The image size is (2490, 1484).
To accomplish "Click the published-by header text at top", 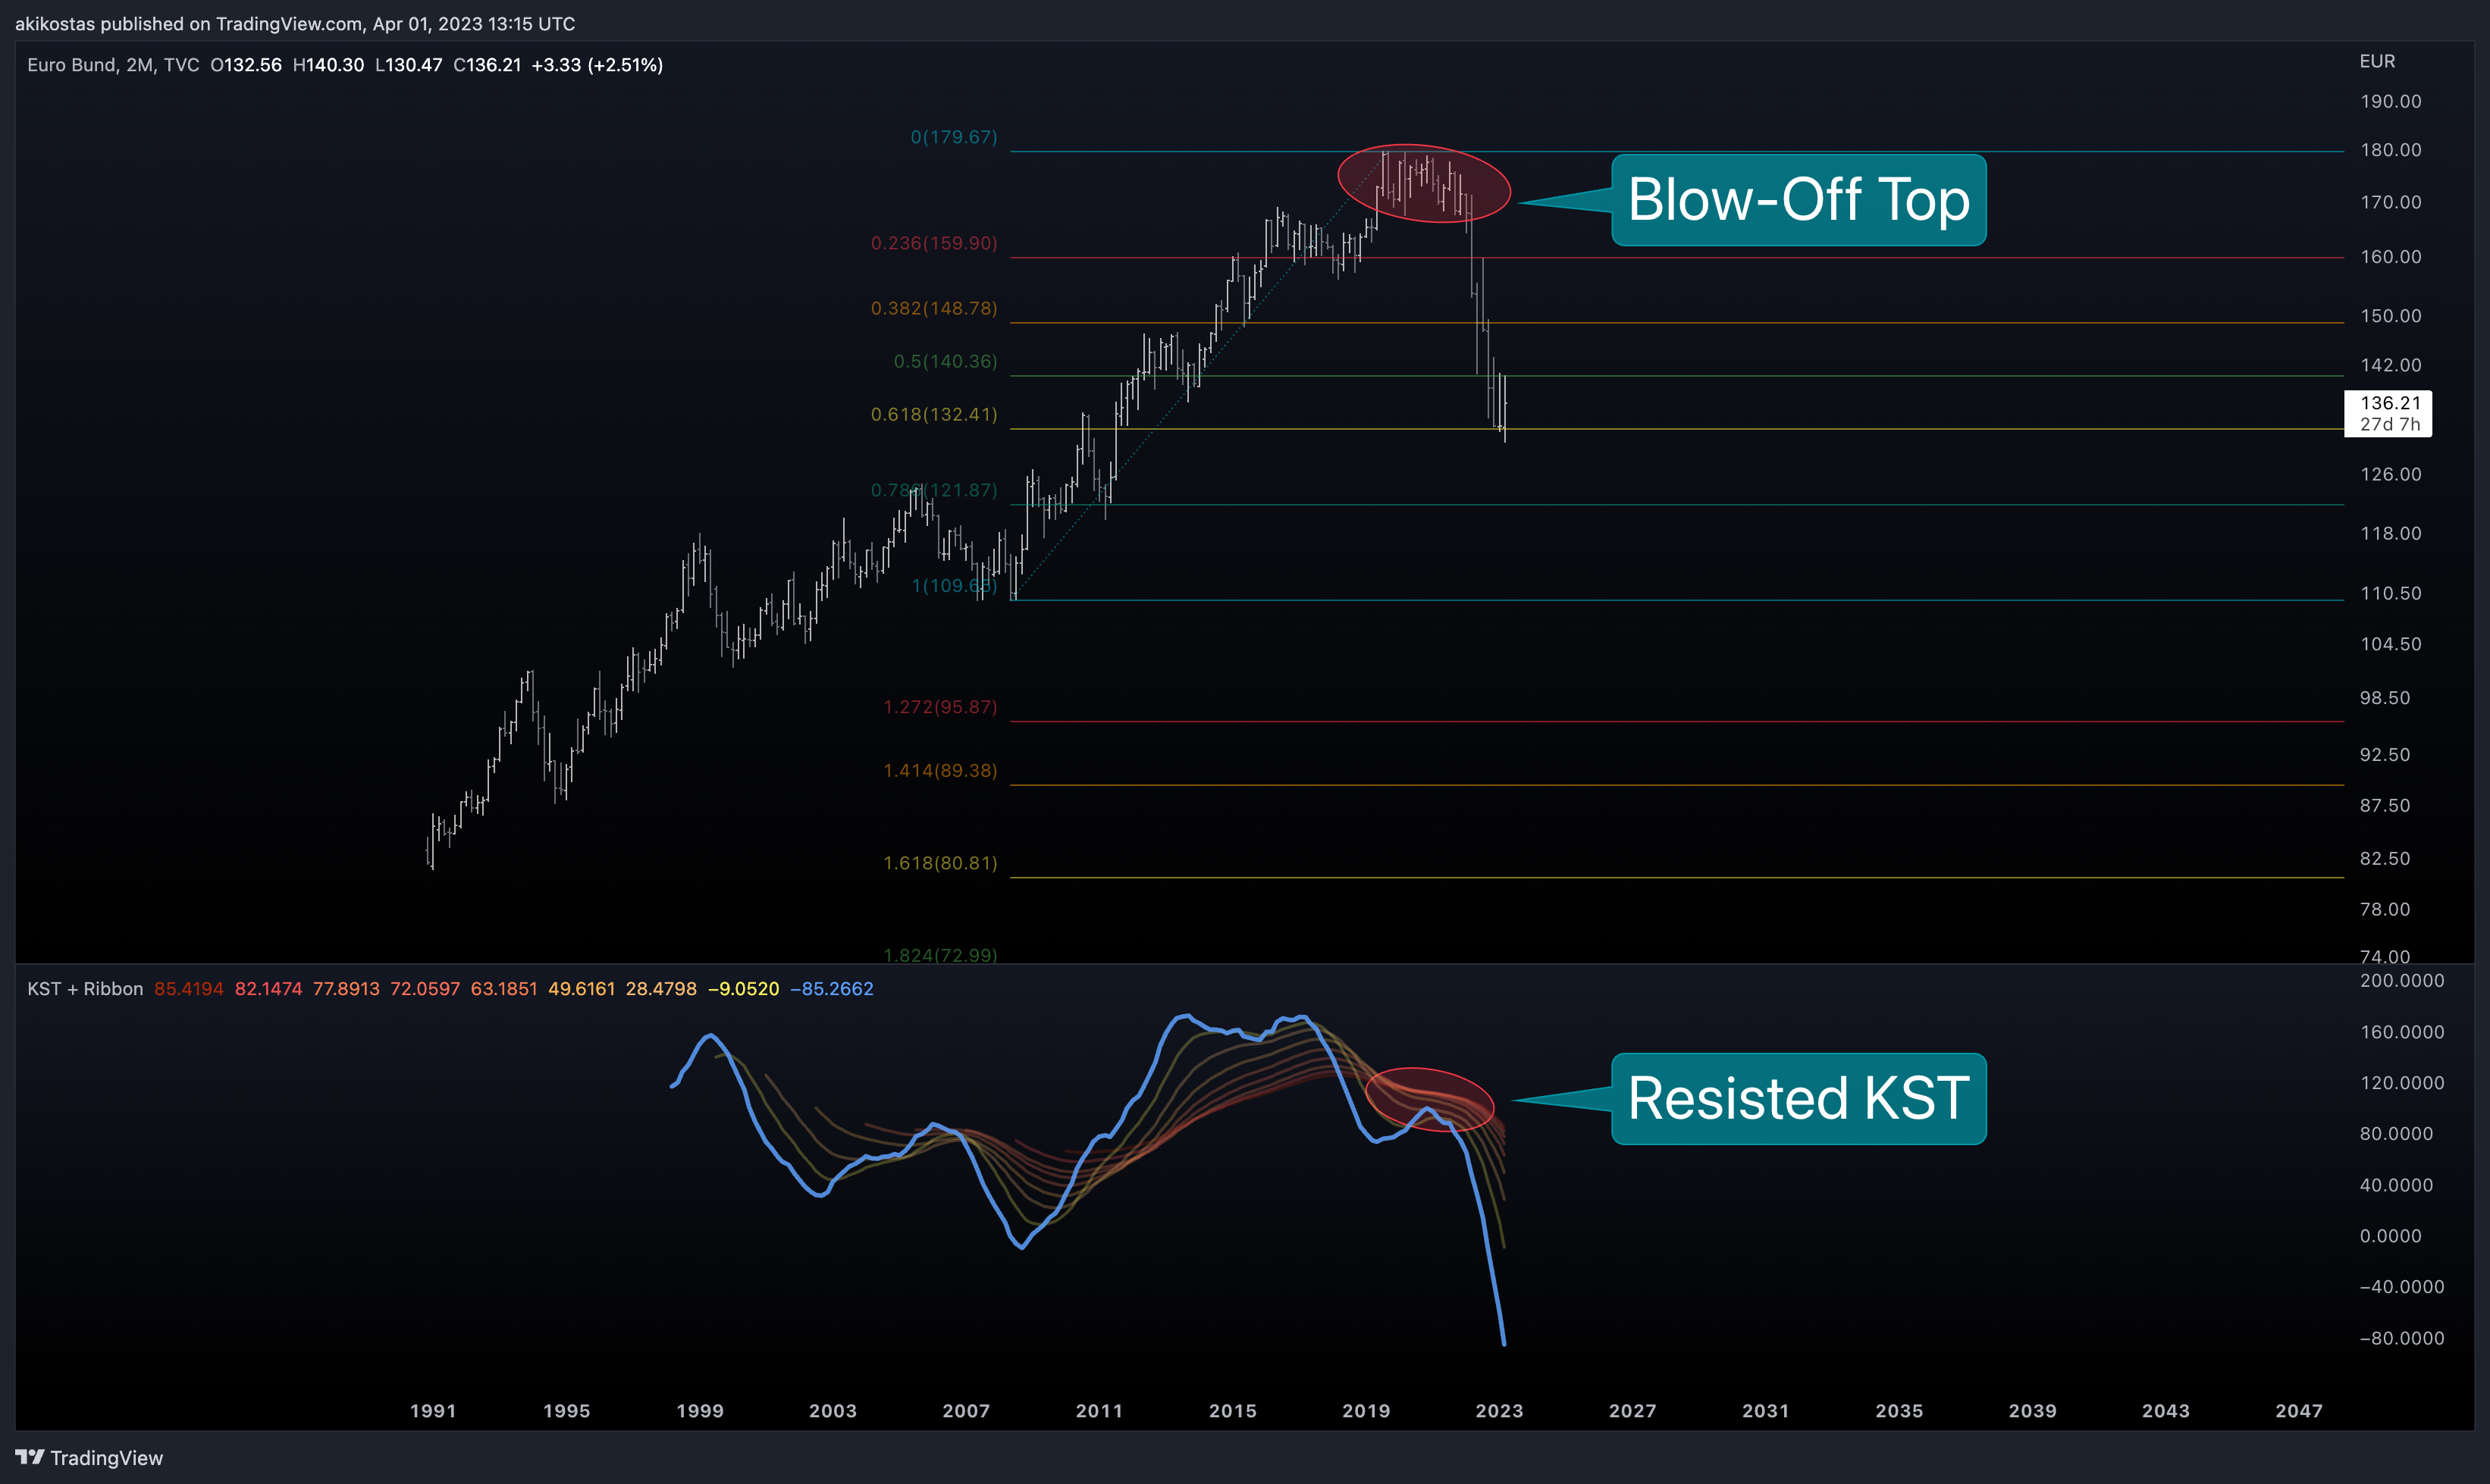I will (295, 23).
